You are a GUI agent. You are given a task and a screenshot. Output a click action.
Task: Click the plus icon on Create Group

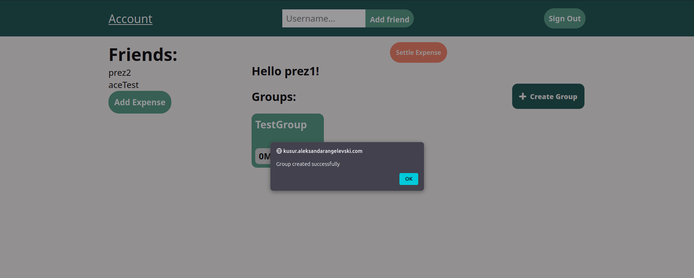click(x=522, y=96)
